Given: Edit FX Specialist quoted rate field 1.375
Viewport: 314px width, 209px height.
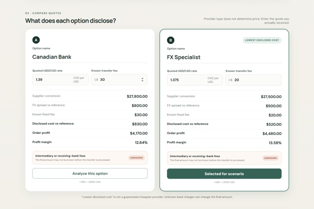Looking at the screenshot, I should [195, 80].
